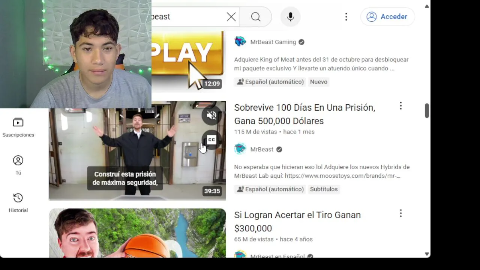Click the King of Meat description text

(321, 64)
